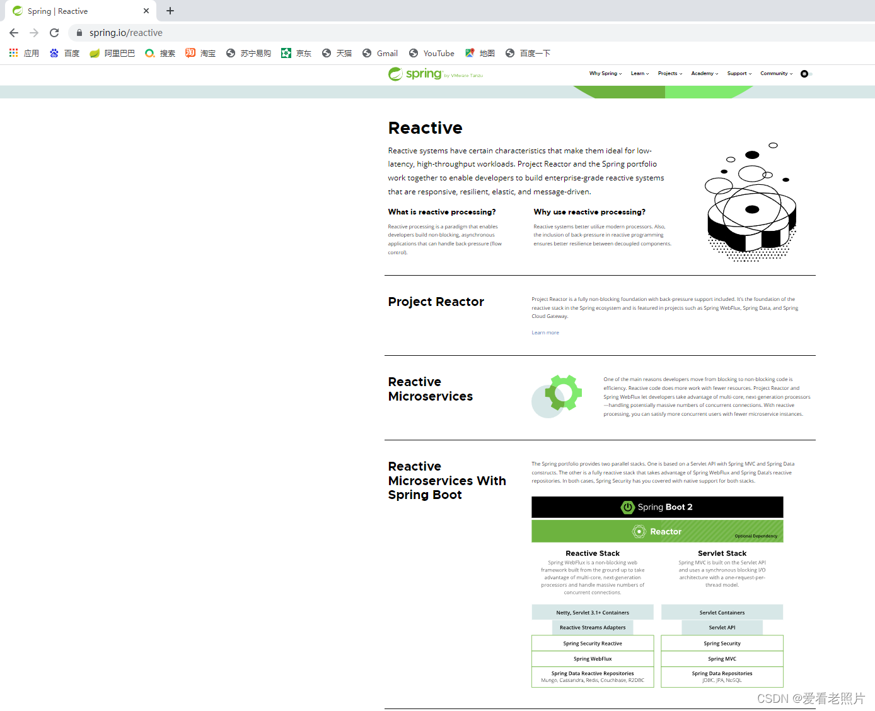Screen dimensions: 875x711
Task: Close the Spring | Reactive tab
Action: coord(146,11)
